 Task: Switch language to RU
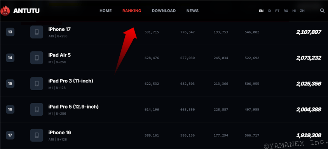[286, 11]
